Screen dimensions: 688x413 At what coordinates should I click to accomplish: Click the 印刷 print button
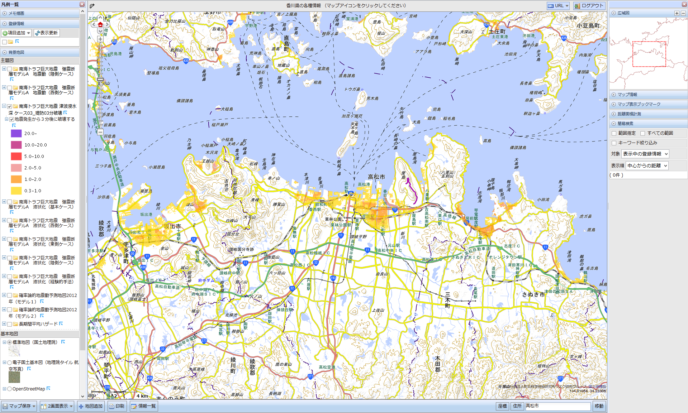(117, 406)
